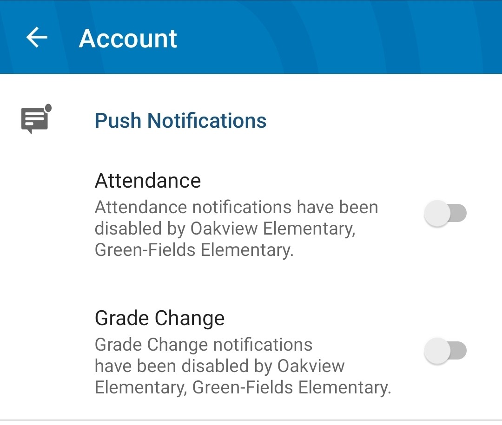Click "Green-Fields Elementary." under Grade Change
Screen dimensions: 502x425
tap(291, 387)
